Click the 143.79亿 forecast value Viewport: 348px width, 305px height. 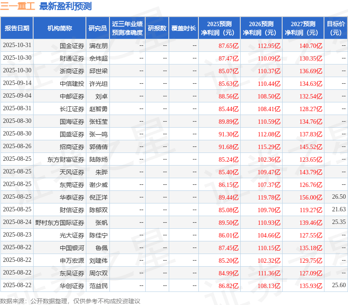tap(311, 173)
